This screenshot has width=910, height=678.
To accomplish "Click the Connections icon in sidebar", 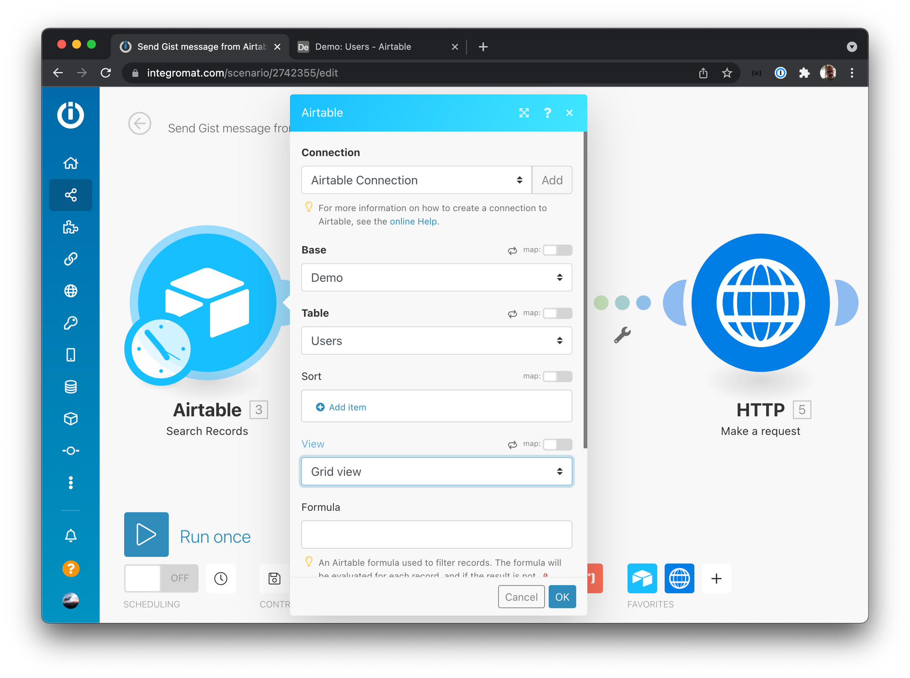I will 71,258.
